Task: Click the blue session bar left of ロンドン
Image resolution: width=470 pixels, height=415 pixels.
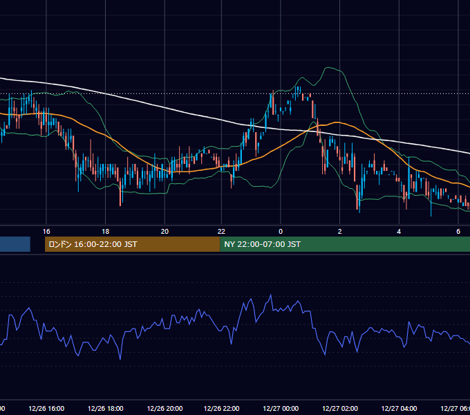Action: tap(15, 244)
